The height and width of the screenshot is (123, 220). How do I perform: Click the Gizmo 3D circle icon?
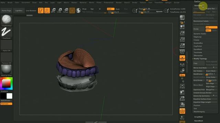click(72, 11)
